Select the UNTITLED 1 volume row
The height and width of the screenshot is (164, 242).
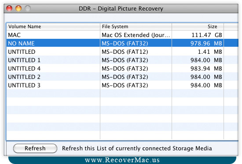122,60
